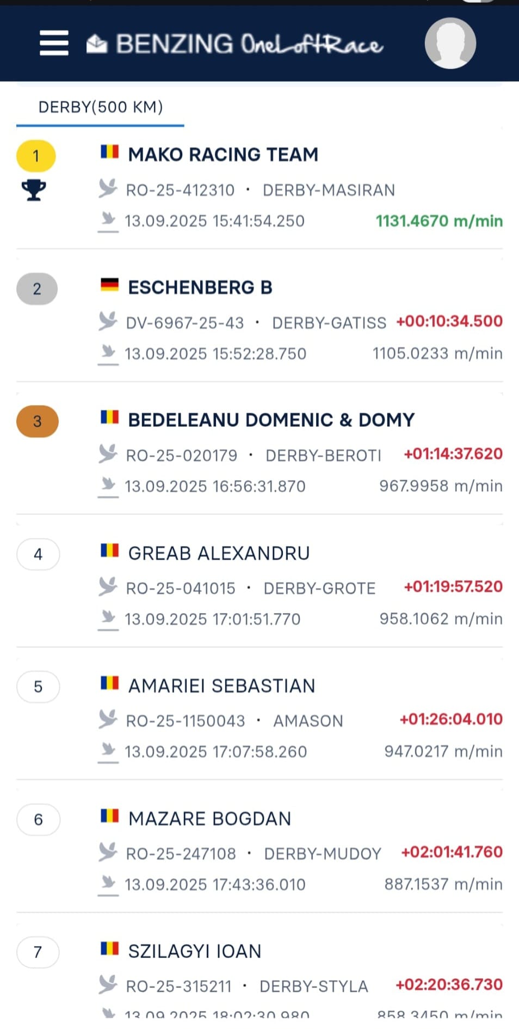Screen dimensions: 519x1029
Task: Click the Benzing One Loft Race logo
Action: tap(235, 44)
